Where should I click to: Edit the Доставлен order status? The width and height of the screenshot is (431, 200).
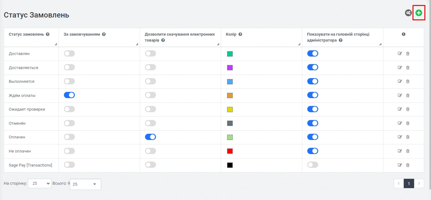click(x=400, y=54)
